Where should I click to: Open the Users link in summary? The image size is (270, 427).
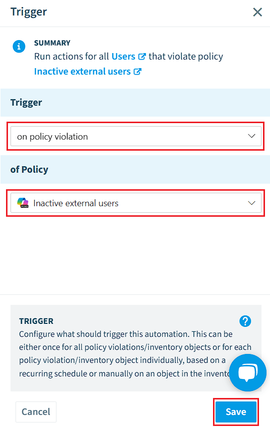point(123,57)
